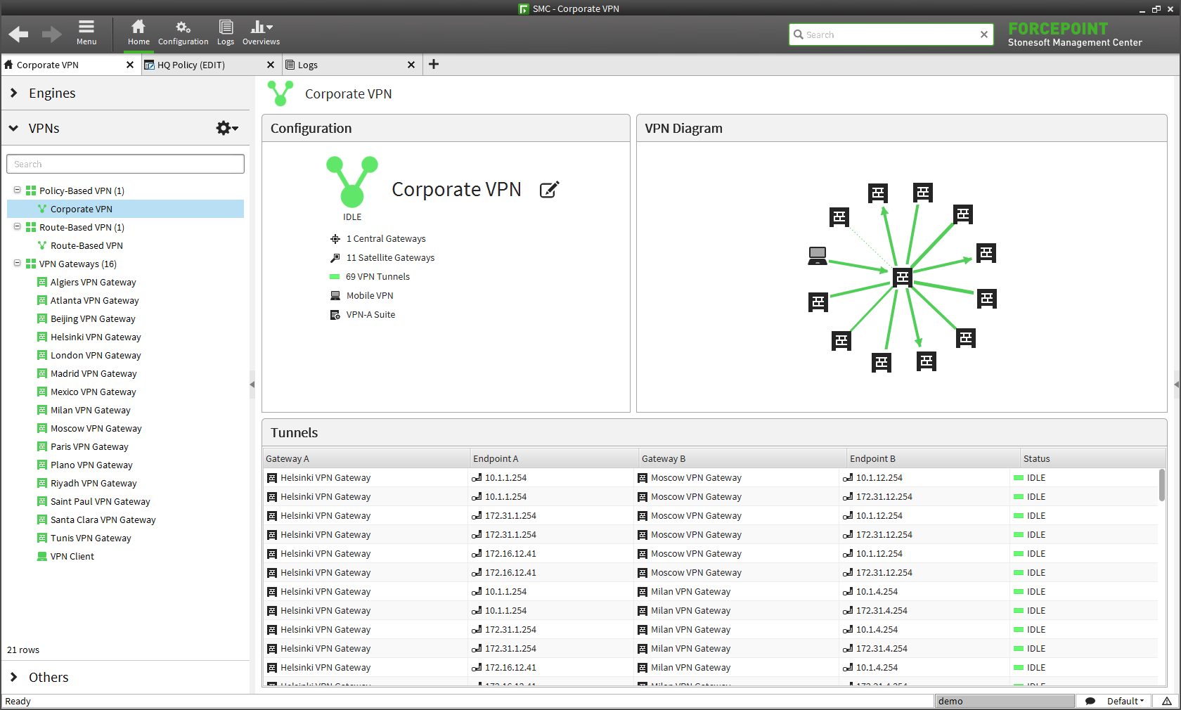Open the Overviews dropdown
The image size is (1181, 710).
coord(262,32)
